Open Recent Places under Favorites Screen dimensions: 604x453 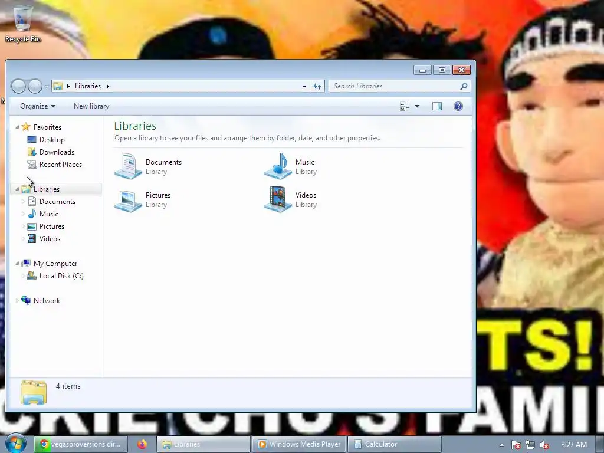point(61,165)
